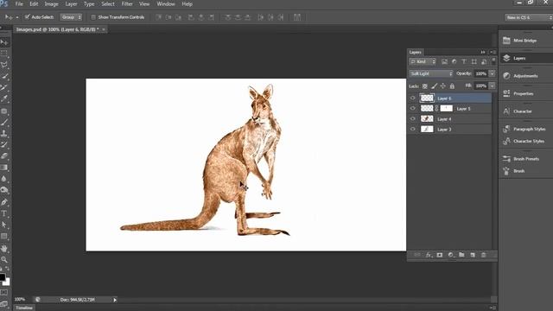This screenshot has width=553, height=311.
Task: Select the Hand tool
Action: click(x=4, y=248)
